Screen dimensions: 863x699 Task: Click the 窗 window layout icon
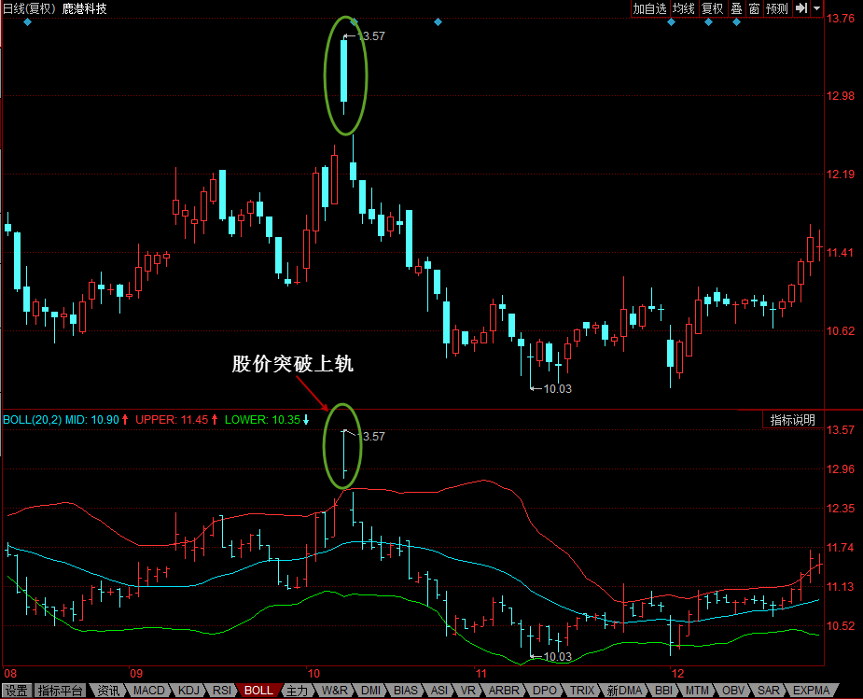tap(754, 8)
